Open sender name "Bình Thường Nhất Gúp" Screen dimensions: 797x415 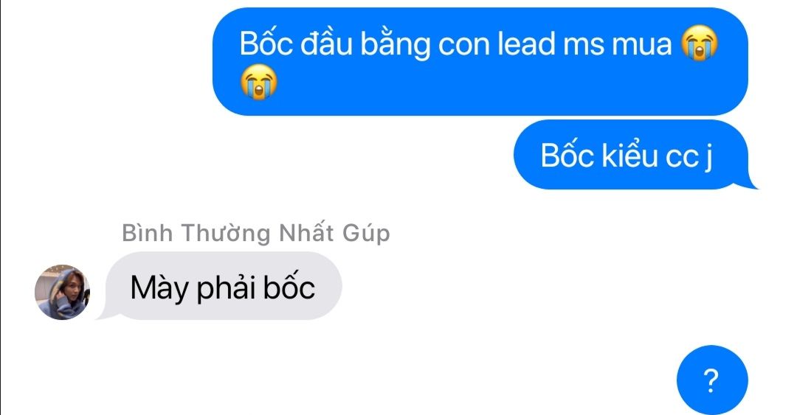coord(255,233)
